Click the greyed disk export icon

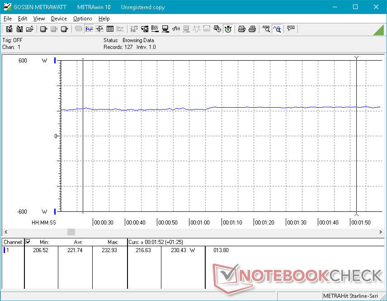tap(134, 29)
